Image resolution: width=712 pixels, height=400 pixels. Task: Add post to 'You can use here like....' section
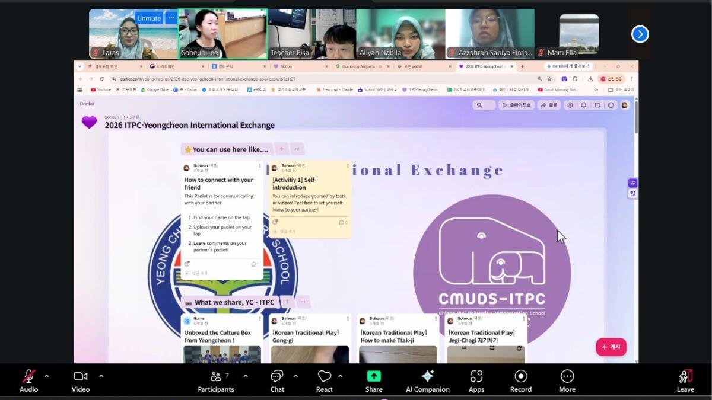282,149
